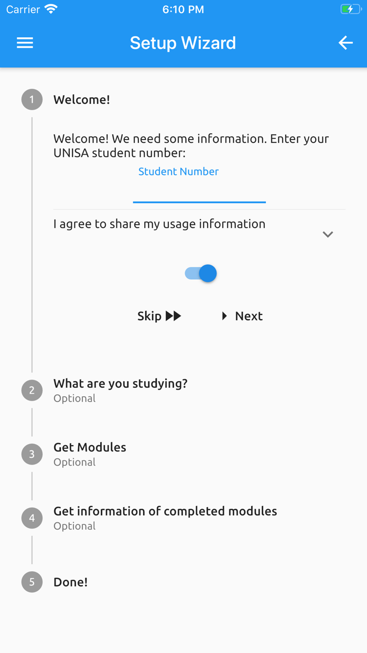
Task: Select the step 5 circle for Done
Action: pyautogui.click(x=31, y=582)
